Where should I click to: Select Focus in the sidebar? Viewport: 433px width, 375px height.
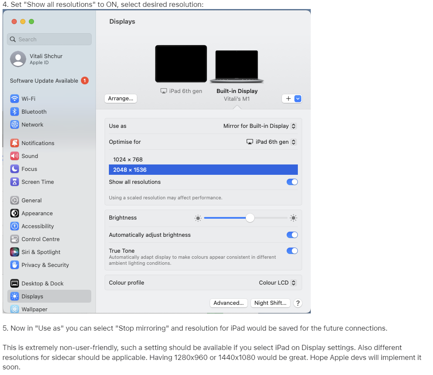[29, 169]
